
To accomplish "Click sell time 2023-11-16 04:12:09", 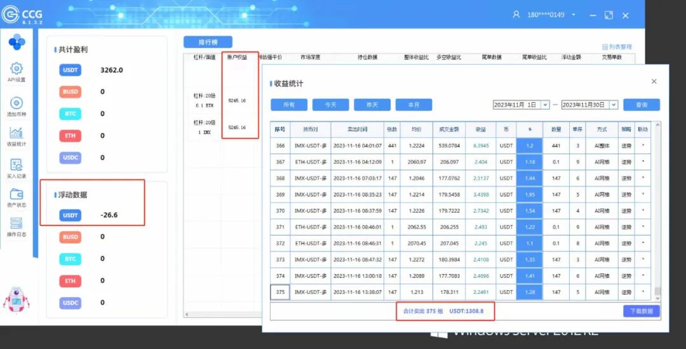I will (x=358, y=162).
